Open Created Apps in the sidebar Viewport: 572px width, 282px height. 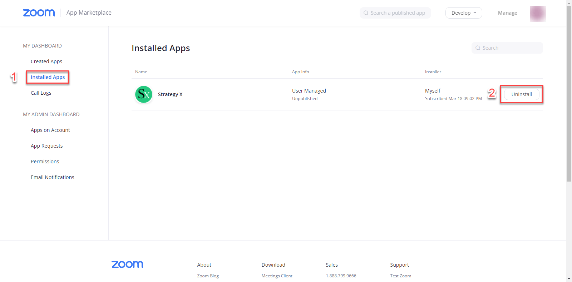46,61
